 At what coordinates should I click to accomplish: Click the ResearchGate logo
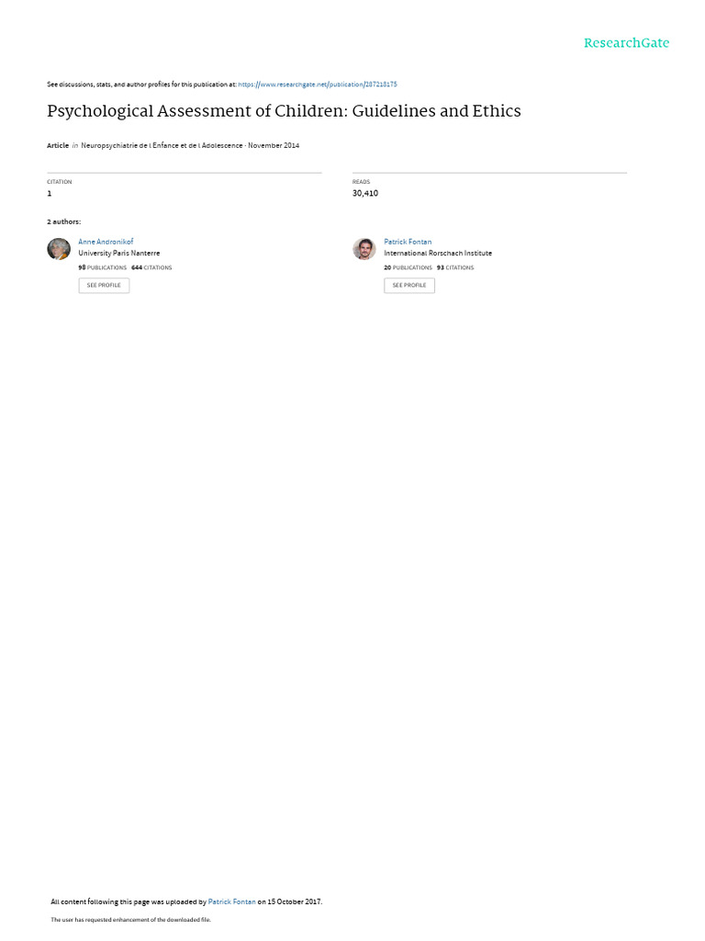626,42
